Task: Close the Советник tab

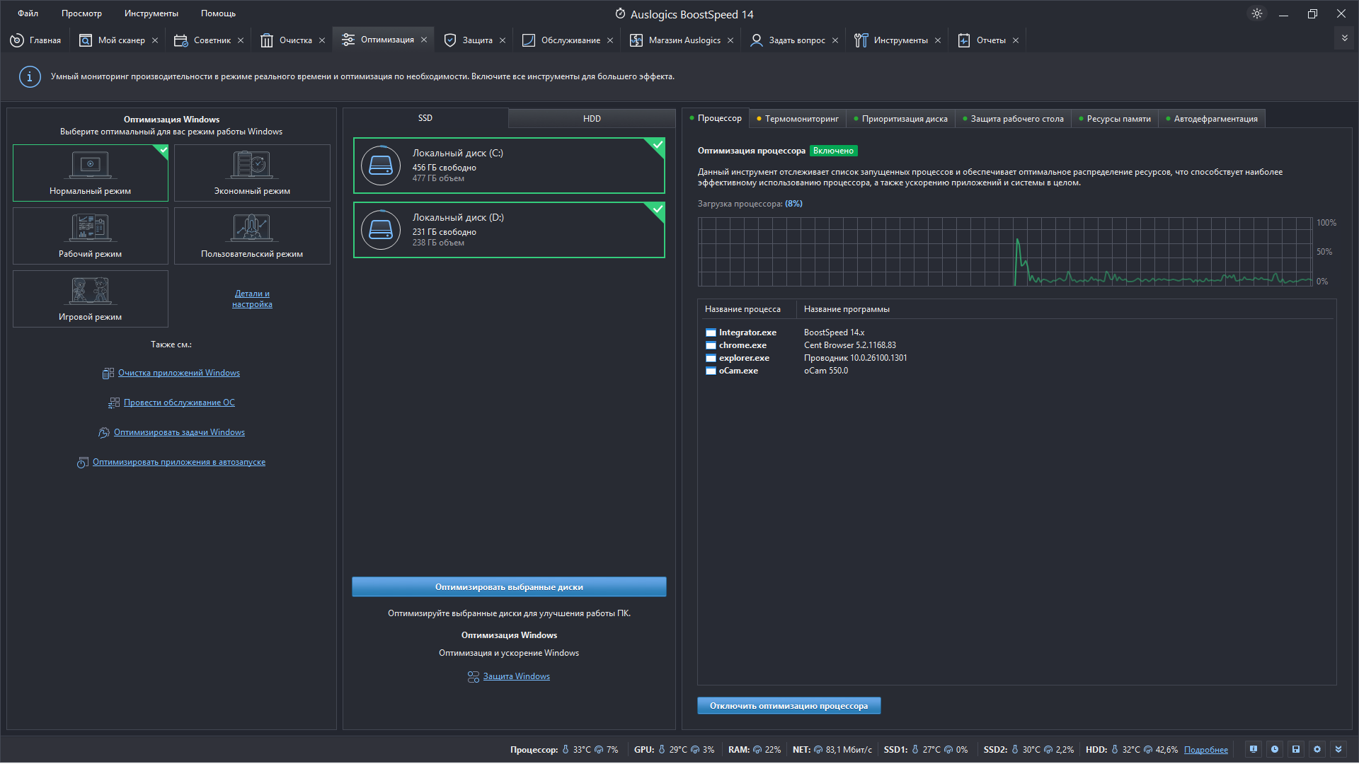Action: (x=241, y=40)
